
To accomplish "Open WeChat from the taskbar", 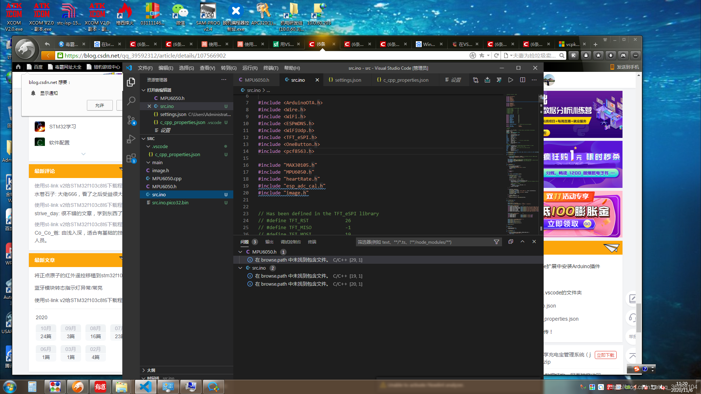I will pos(180,11).
